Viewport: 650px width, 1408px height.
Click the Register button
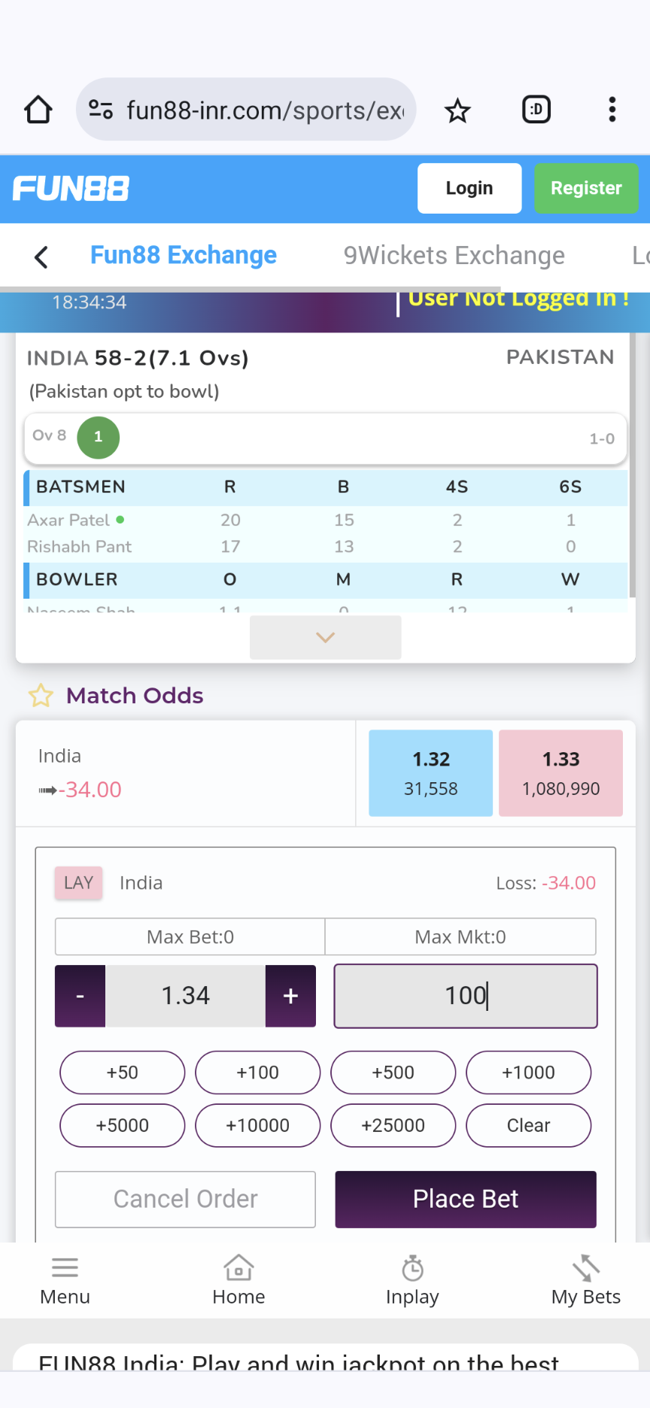point(586,188)
